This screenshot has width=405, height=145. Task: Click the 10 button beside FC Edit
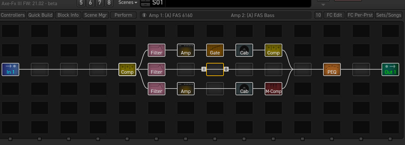click(x=318, y=15)
